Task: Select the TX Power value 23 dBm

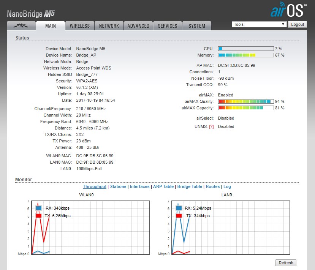Action: [x=83, y=141]
